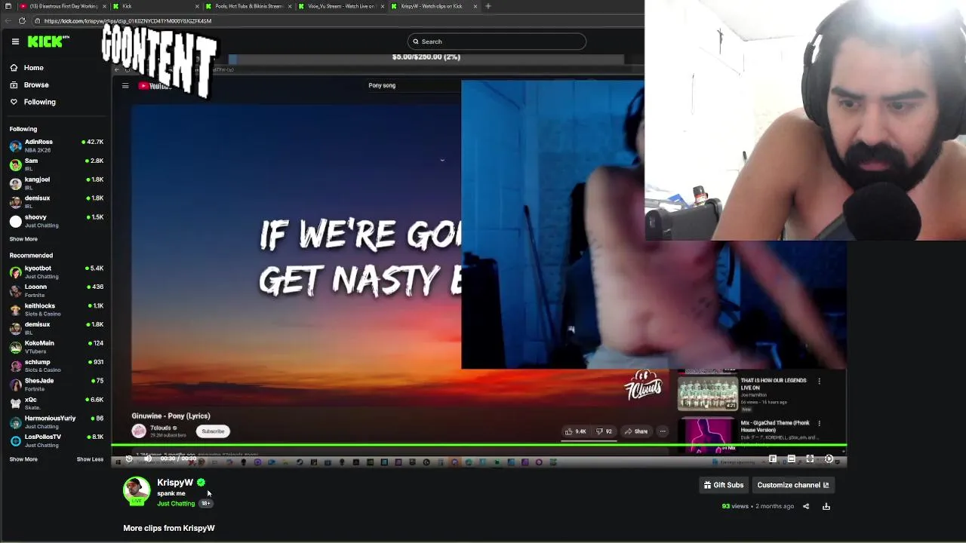Open the Following page in the sidebar
The height and width of the screenshot is (543, 966).
32,102
